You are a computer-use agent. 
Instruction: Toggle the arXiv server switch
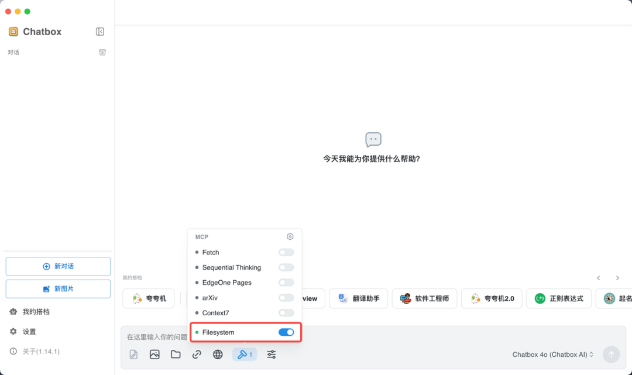coord(286,298)
